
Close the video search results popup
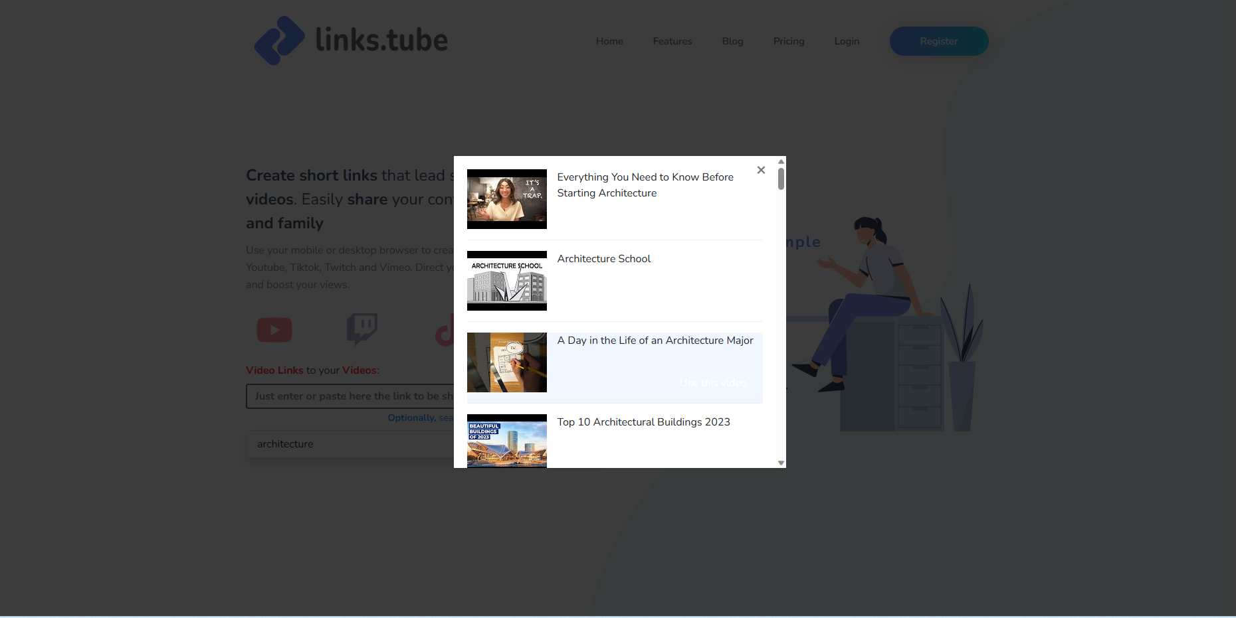pos(761,170)
